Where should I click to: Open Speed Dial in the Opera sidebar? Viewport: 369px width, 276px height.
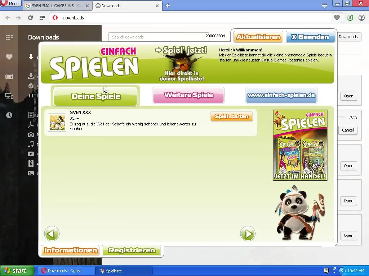pos(9,37)
